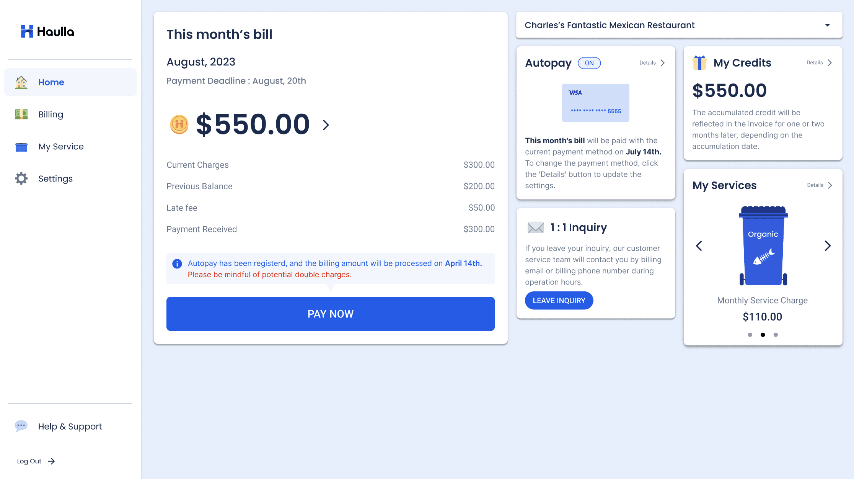This screenshot has height=479, width=854.
Task: Click the gold coin icon beside bill amount
Action: click(179, 124)
